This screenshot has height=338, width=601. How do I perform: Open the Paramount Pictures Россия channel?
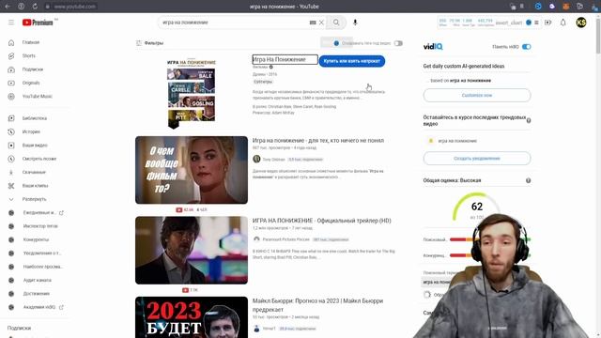(x=285, y=239)
